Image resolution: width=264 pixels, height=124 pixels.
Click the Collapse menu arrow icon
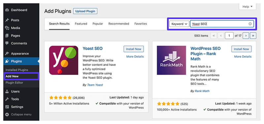pyautogui.click(x=7, y=114)
